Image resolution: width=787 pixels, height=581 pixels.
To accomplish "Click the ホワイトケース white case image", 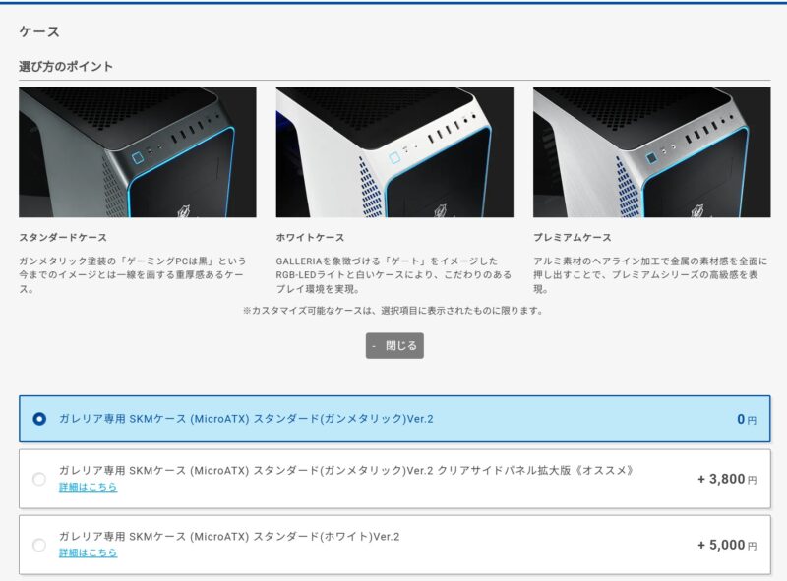I will (394, 152).
